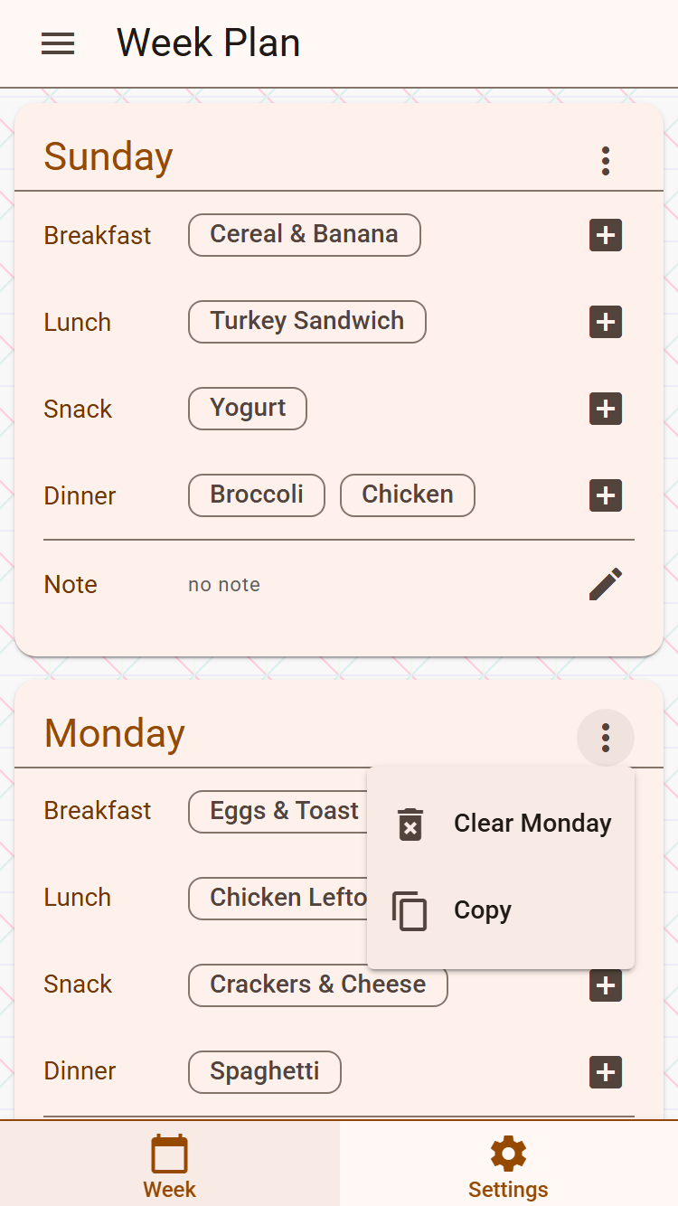678x1206 pixels.
Task: Add item to Sunday Dinner
Action: (x=606, y=495)
